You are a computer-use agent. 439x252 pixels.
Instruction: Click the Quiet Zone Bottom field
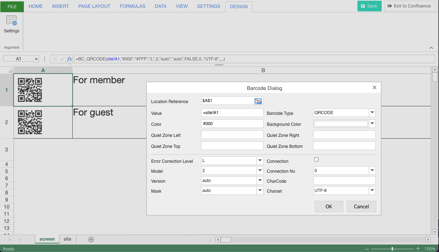344,146
